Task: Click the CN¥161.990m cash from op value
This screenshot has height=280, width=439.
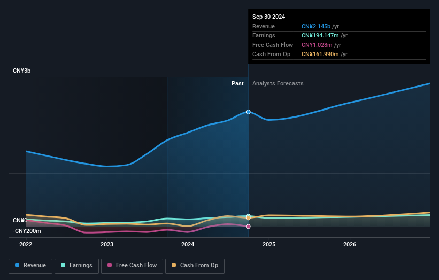Action: pos(320,55)
